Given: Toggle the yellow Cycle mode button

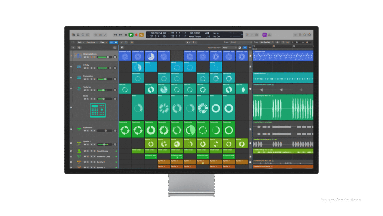Looking at the screenshot, I should point(142,35).
